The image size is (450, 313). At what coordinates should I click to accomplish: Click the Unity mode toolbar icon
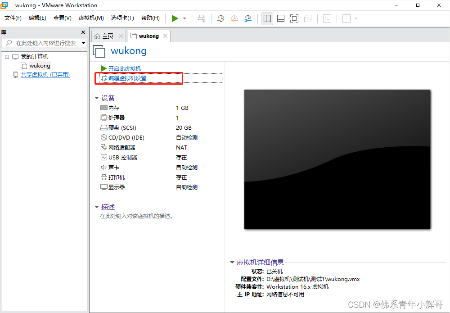coord(308,18)
